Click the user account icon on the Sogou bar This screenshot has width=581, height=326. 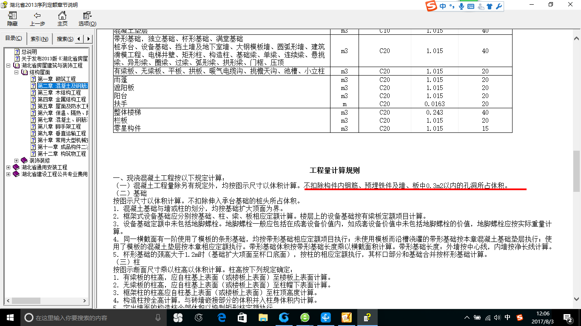pyautogui.click(x=481, y=6)
